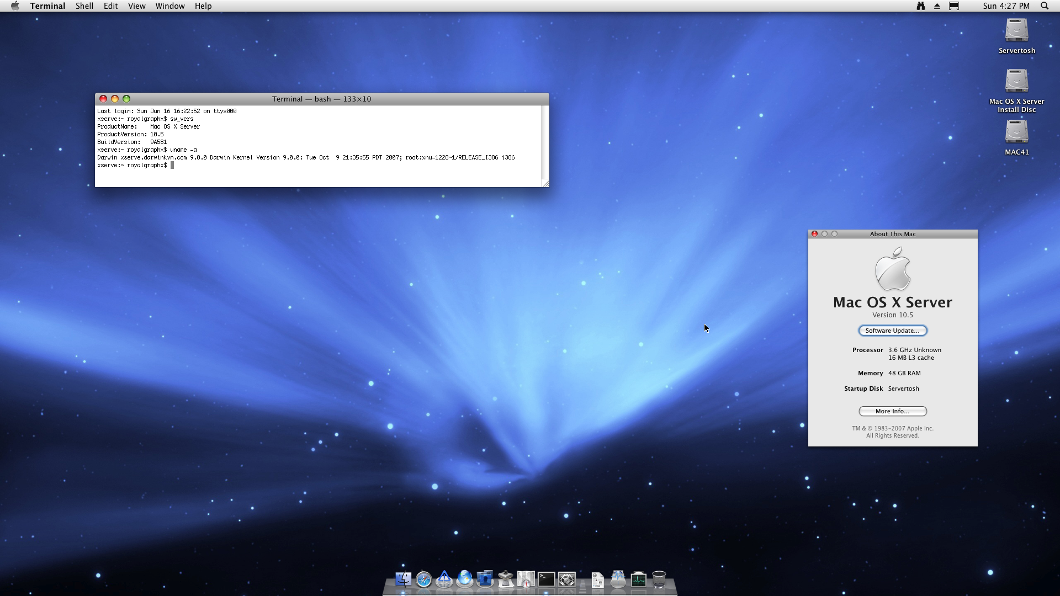Open Activity Monitor in the Dock

tap(638, 579)
